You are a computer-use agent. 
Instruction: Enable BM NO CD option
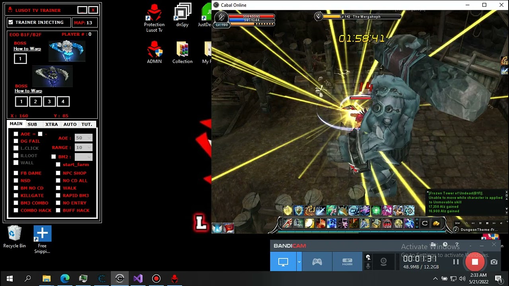16,188
